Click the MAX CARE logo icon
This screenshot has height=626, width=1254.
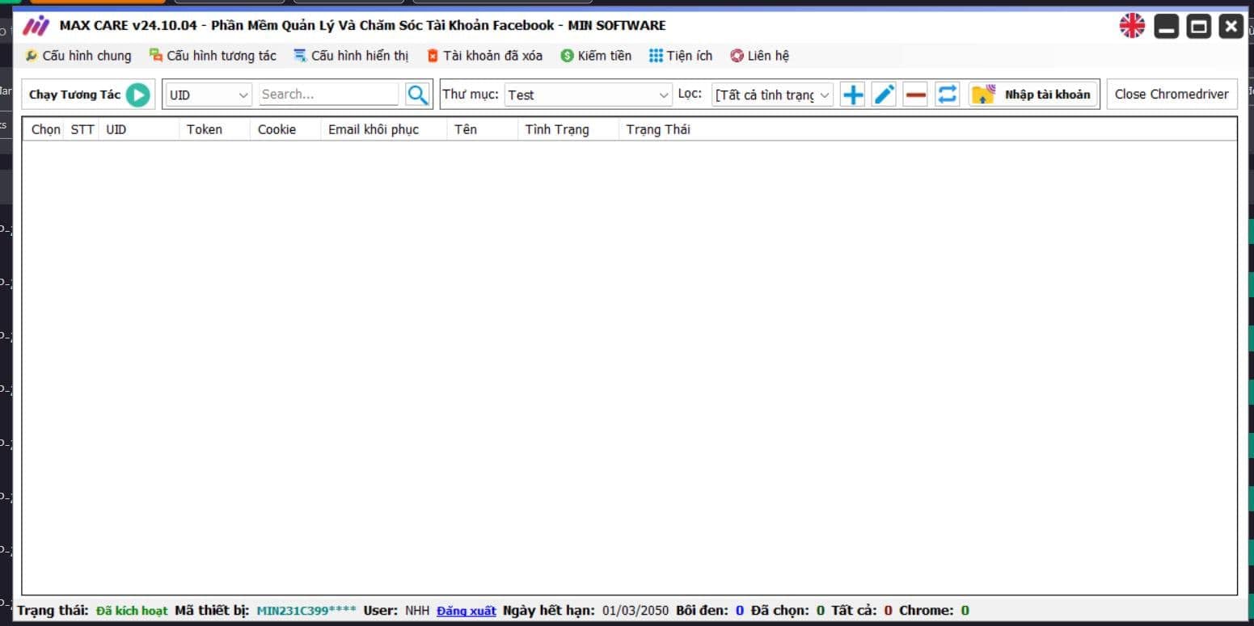[36, 26]
